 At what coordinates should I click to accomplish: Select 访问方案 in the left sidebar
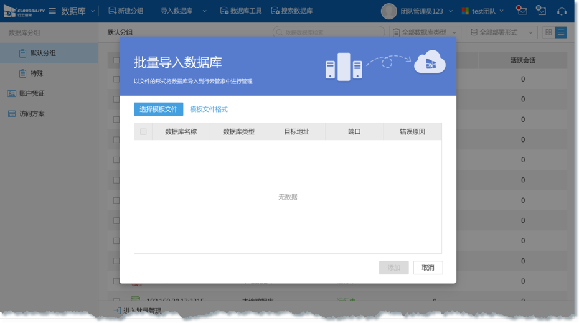coord(31,114)
